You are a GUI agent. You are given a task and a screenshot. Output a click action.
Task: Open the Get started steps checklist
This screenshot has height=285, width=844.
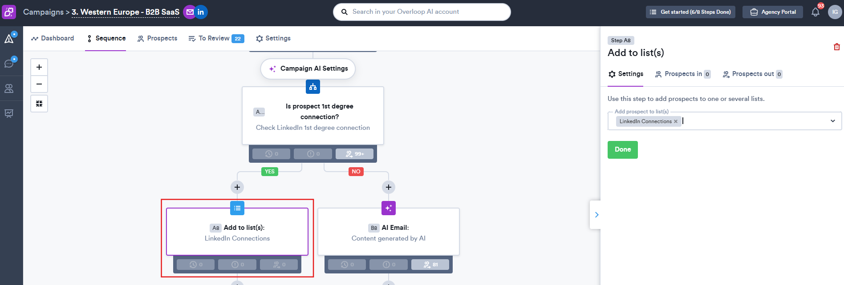pyautogui.click(x=690, y=12)
